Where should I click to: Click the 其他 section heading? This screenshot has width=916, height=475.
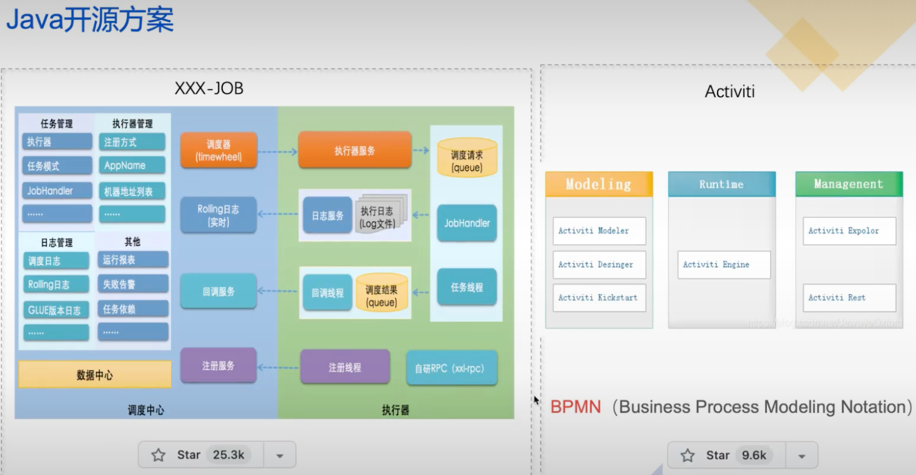133,242
